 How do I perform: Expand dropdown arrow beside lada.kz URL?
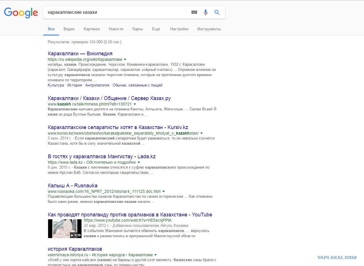pos(139,162)
